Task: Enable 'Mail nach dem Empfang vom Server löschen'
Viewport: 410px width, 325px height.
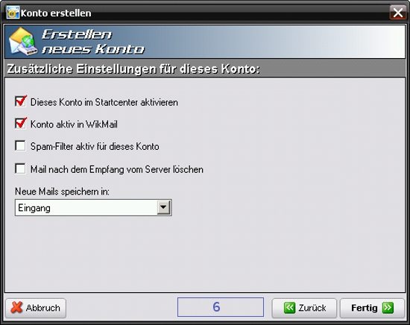Action: tap(20, 168)
